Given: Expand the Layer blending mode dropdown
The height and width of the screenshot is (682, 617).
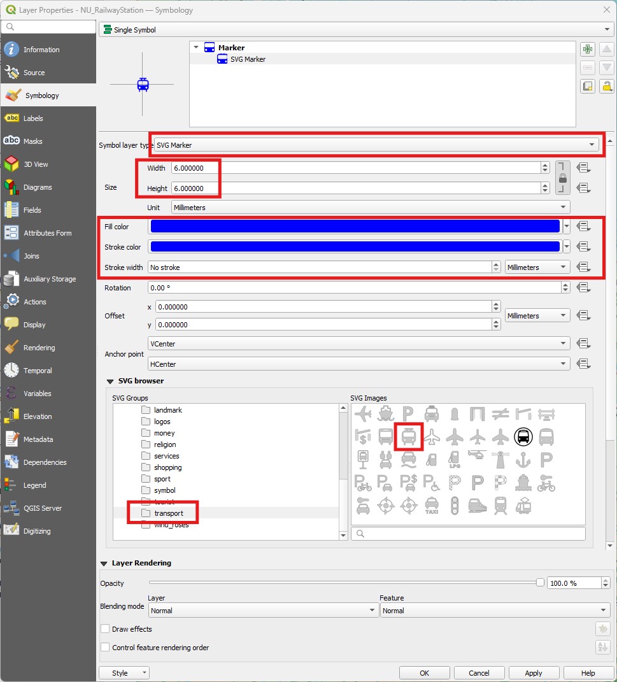Looking at the screenshot, I should 262,610.
